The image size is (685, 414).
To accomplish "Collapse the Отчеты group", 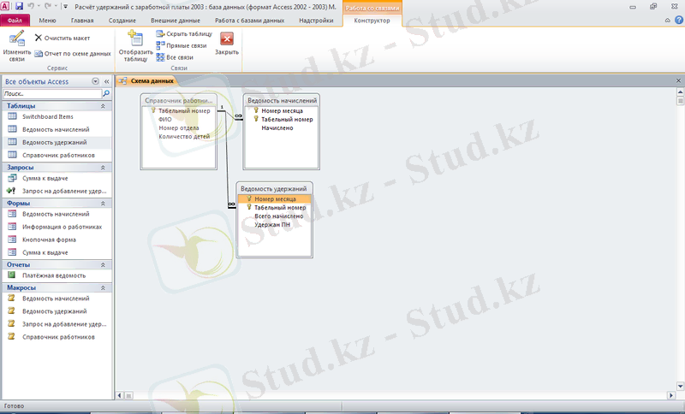I will pyautogui.click(x=103, y=265).
